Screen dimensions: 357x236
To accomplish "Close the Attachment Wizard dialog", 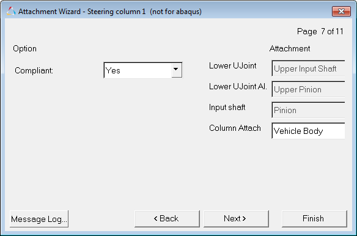I will [341, 11].
